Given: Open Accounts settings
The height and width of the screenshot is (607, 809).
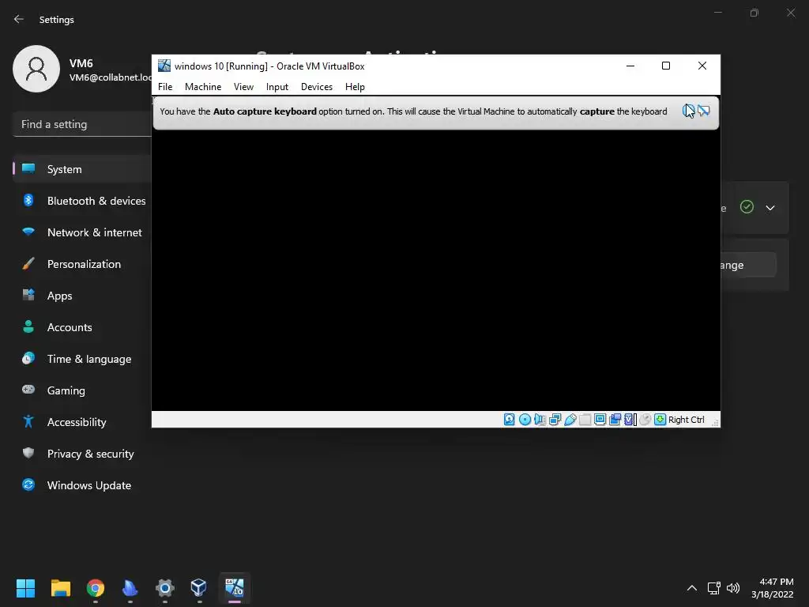Looking at the screenshot, I should click(x=82, y=327).
